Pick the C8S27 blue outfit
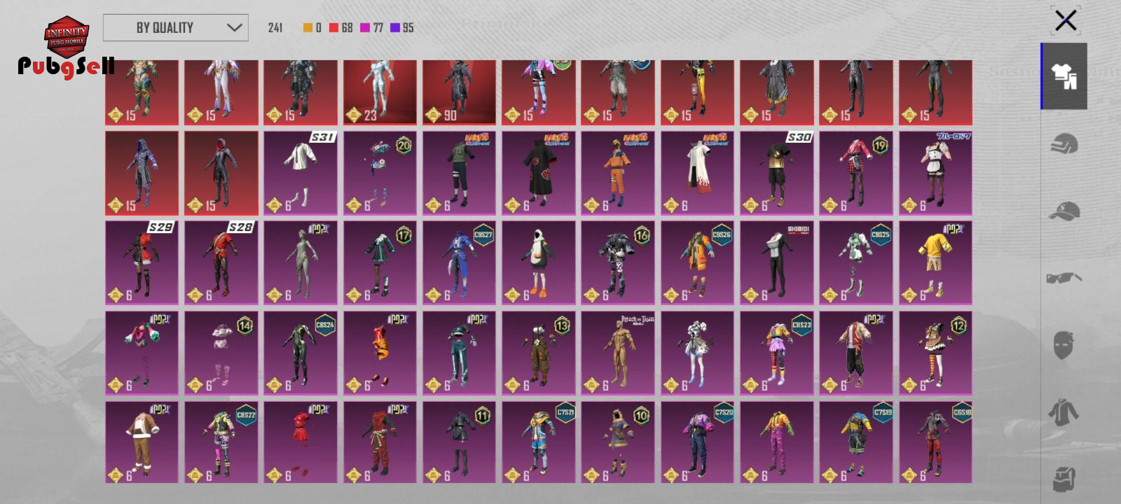This screenshot has height=504, width=1121. pos(459,263)
